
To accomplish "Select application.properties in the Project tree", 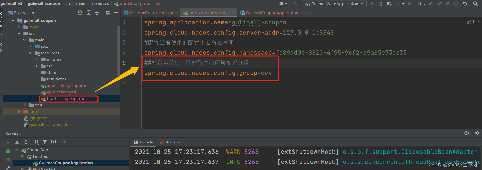I will tap(68, 85).
